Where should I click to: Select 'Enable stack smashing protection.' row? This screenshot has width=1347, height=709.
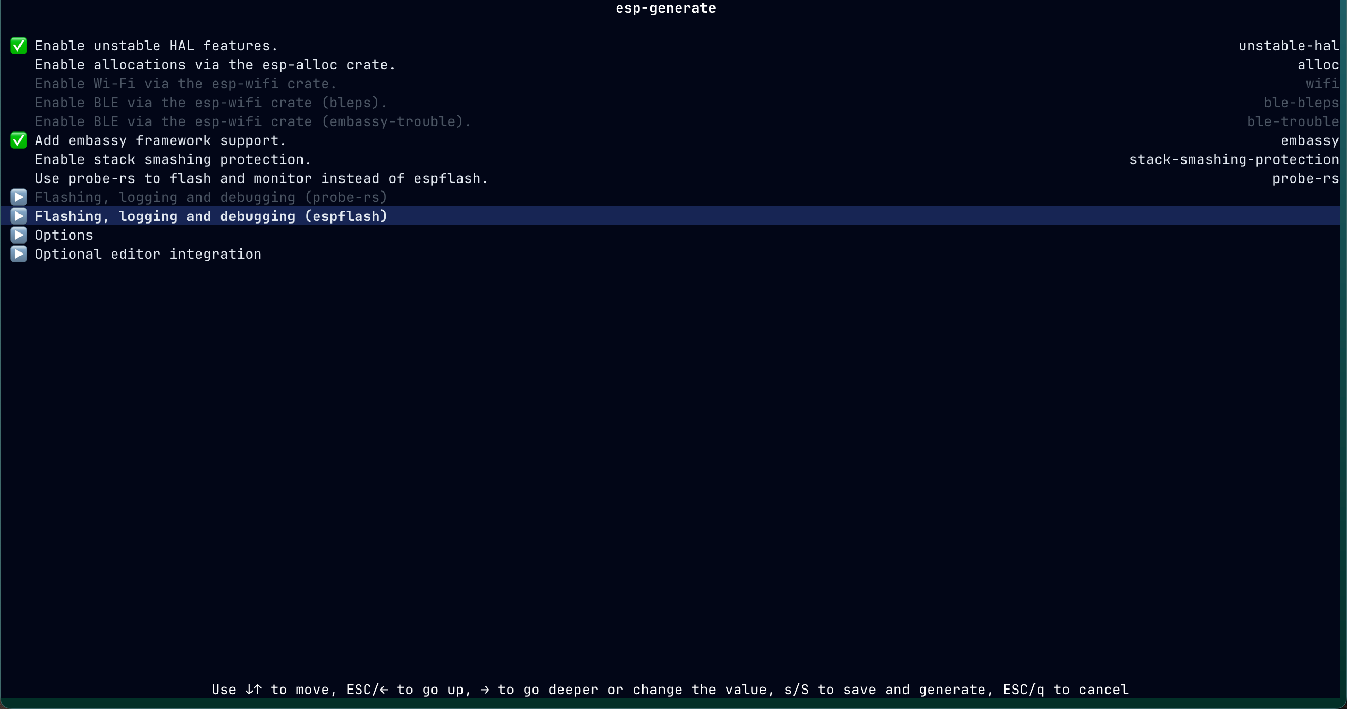(670, 159)
